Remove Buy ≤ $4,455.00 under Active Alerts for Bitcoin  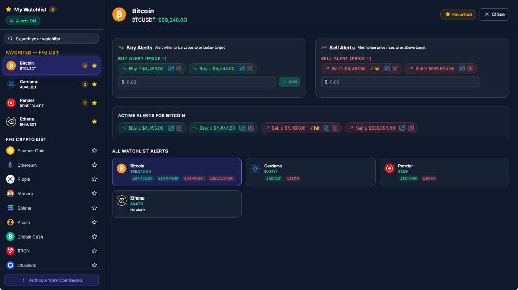[179, 128]
